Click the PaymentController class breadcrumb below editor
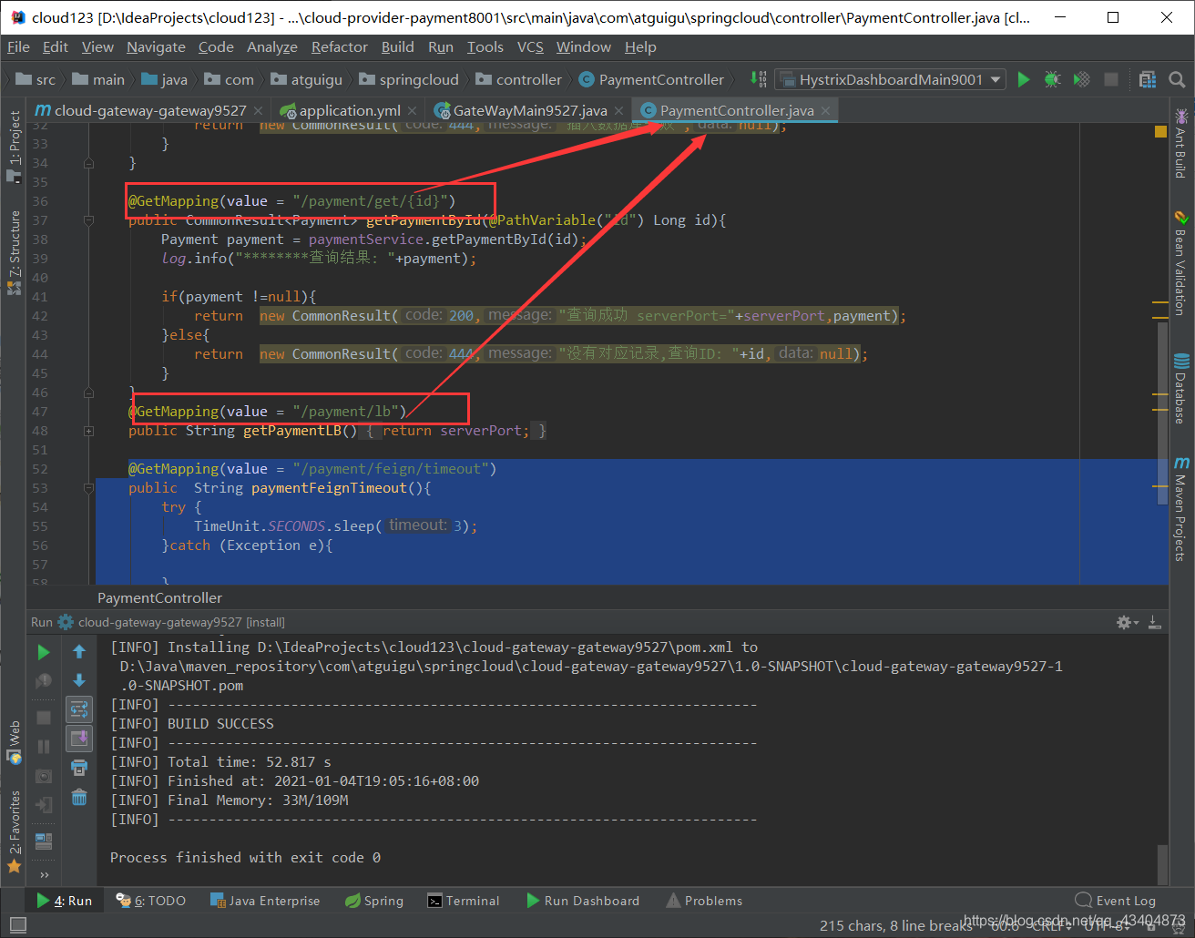This screenshot has height=938, width=1195. click(x=159, y=597)
